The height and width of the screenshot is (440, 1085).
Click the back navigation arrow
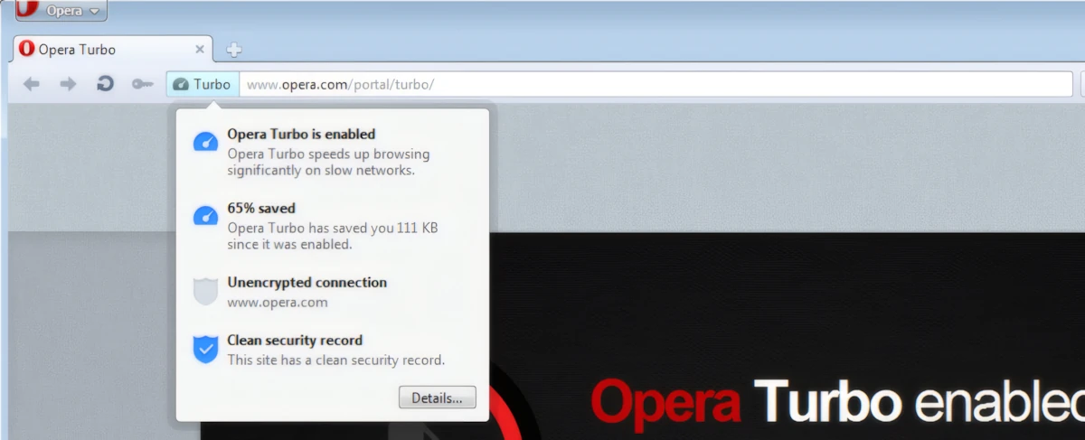[x=32, y=84]
